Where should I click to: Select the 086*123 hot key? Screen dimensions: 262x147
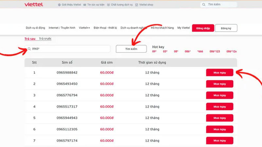point(215,52)
